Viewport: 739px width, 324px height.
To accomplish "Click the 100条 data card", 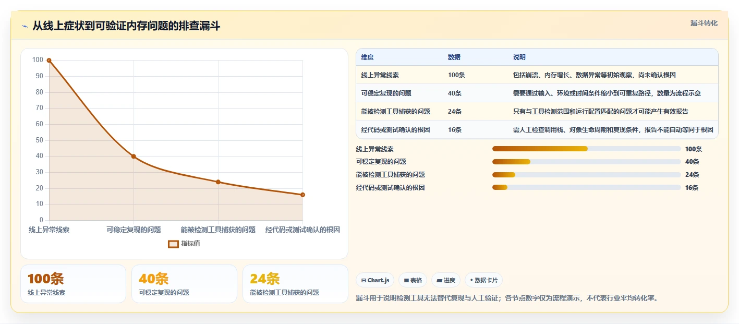I will point(73,284).
